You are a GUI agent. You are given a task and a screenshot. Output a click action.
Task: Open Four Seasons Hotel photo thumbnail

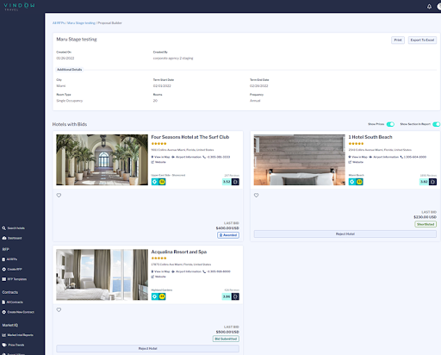pyautogui.click(x=102, y=159)
